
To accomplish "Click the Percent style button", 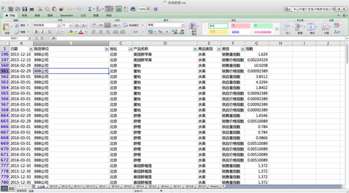I will (x=160, y=32).
